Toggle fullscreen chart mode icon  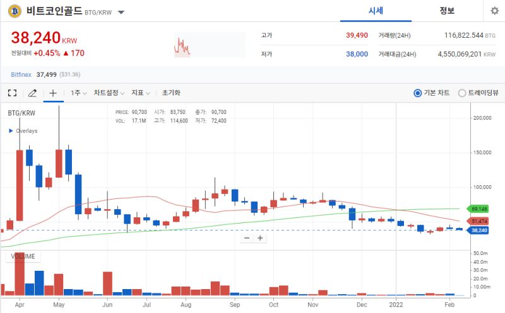12,93
